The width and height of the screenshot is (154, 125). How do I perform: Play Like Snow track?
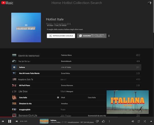(x=23, y=91)
